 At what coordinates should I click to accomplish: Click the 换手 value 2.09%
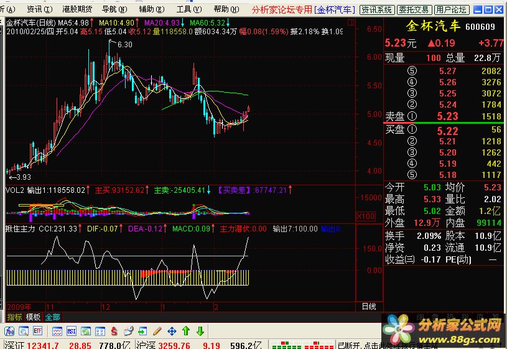429,236
